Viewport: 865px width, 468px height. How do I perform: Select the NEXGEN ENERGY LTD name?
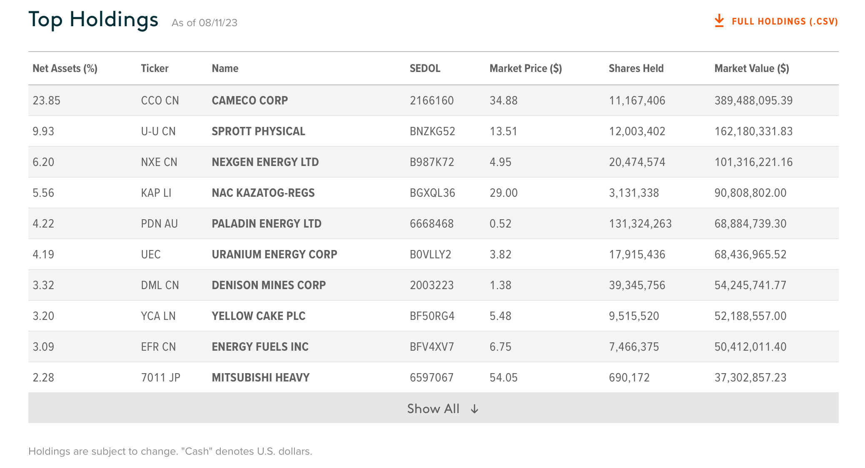tap(265, 162)
